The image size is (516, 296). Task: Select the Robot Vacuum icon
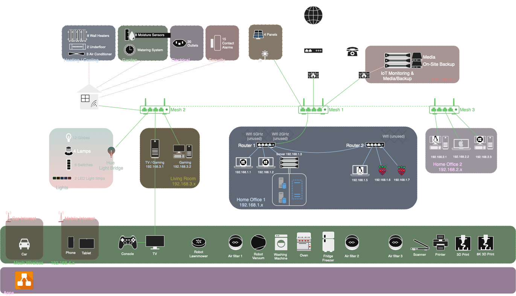(x=258, y=243)
